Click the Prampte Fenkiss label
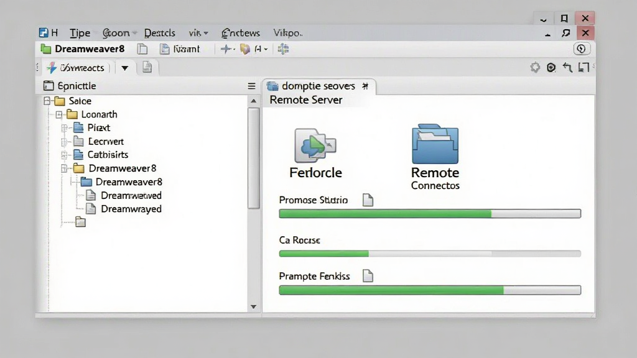This screenshot has width=637, height=358. click(314, 277)
